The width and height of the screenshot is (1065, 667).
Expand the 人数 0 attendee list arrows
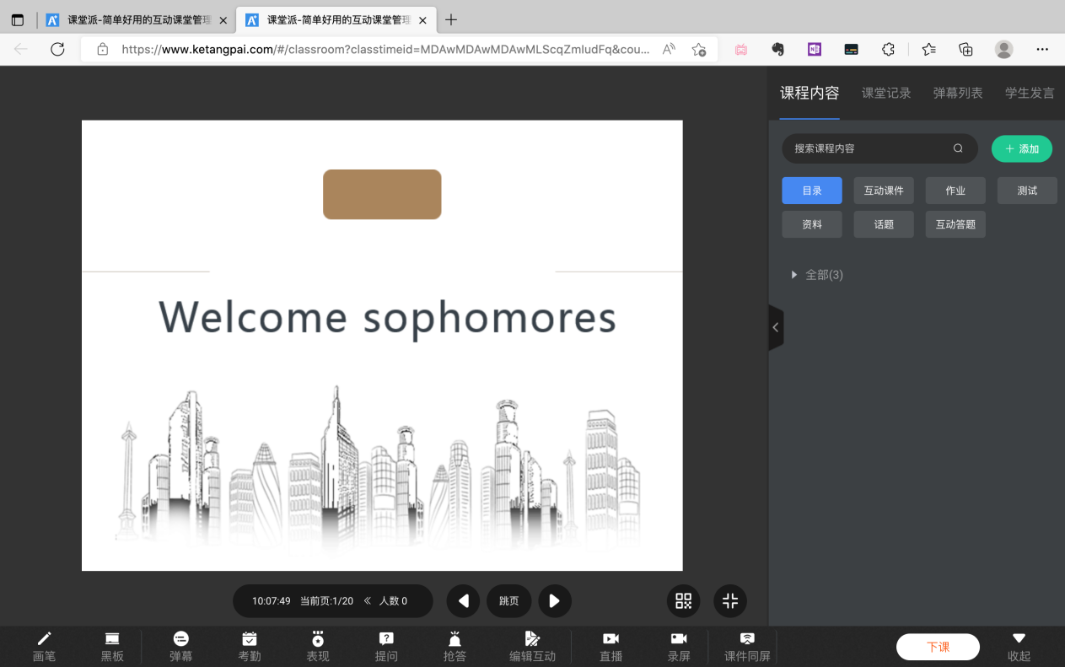coord(368,601)
